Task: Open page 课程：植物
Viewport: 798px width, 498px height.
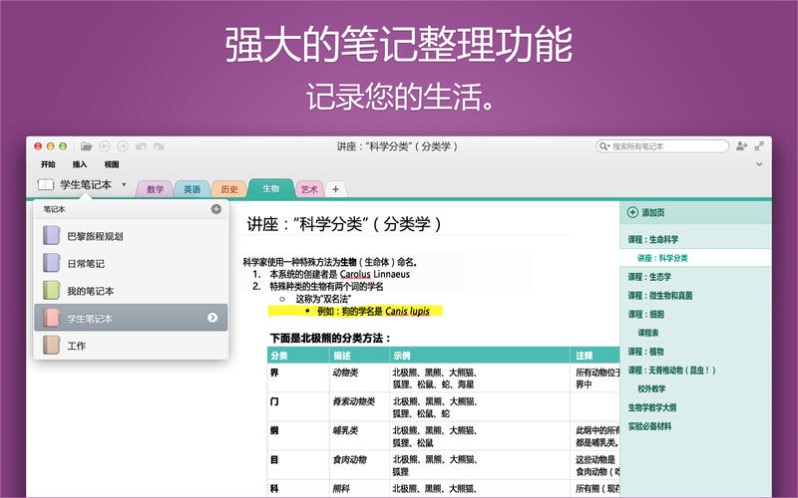Action: click(695, 352)
